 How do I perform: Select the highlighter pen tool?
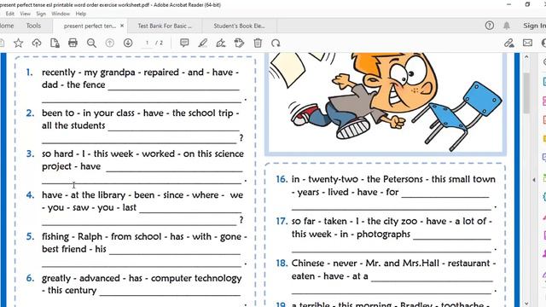[x=203, y=43]
